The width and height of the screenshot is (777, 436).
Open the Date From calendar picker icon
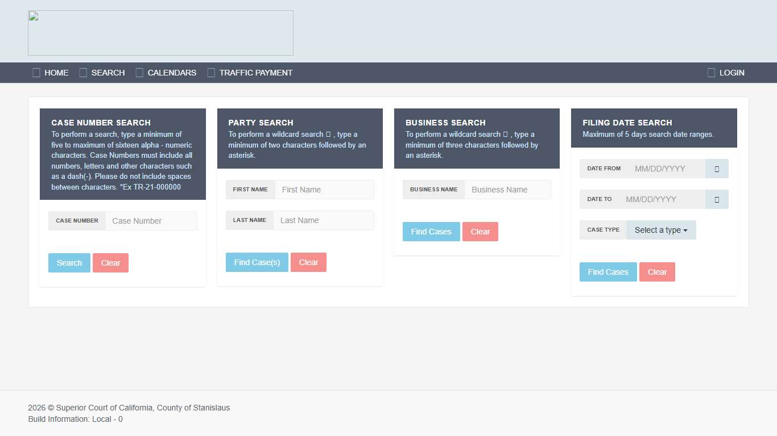(717, 169)
